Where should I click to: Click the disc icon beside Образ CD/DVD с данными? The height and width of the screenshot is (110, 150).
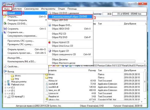click(x=49, y=13)
